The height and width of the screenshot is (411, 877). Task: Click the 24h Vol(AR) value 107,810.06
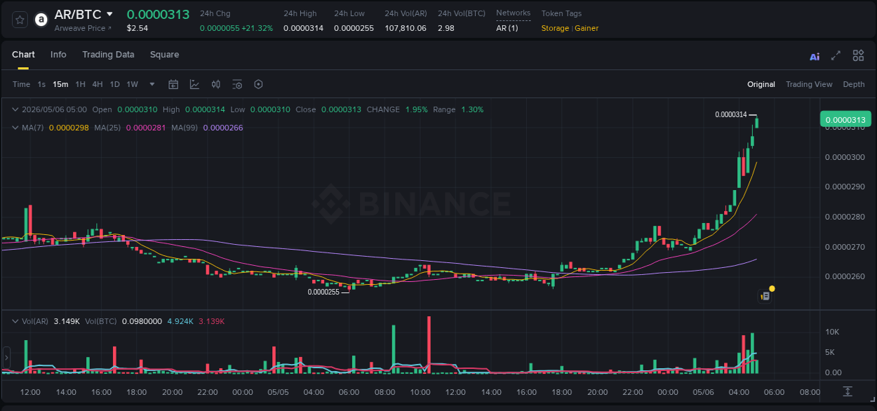[x=406, y=28]
